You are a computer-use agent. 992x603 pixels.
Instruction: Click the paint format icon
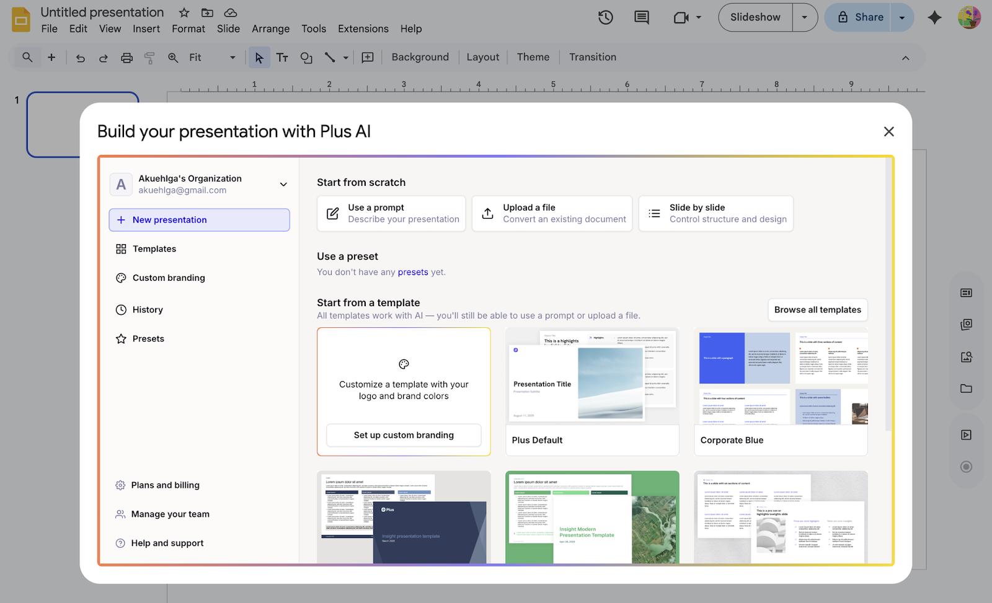(x=149, y=58)
